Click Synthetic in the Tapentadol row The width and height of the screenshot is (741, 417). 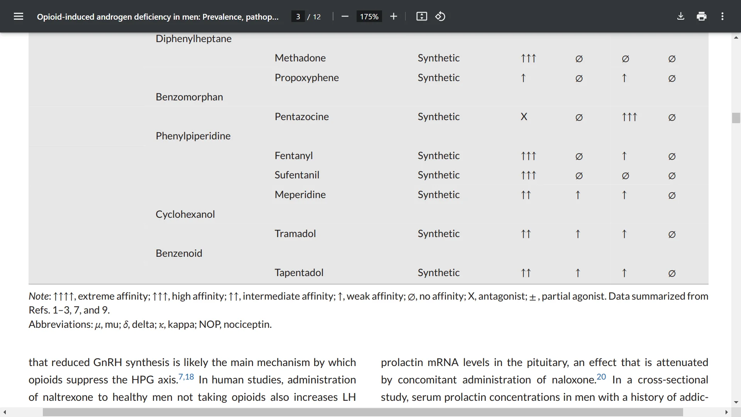[x=438, y=273]
